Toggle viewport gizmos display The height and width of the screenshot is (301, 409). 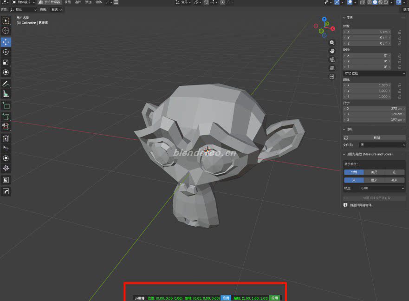pos(337,2)
